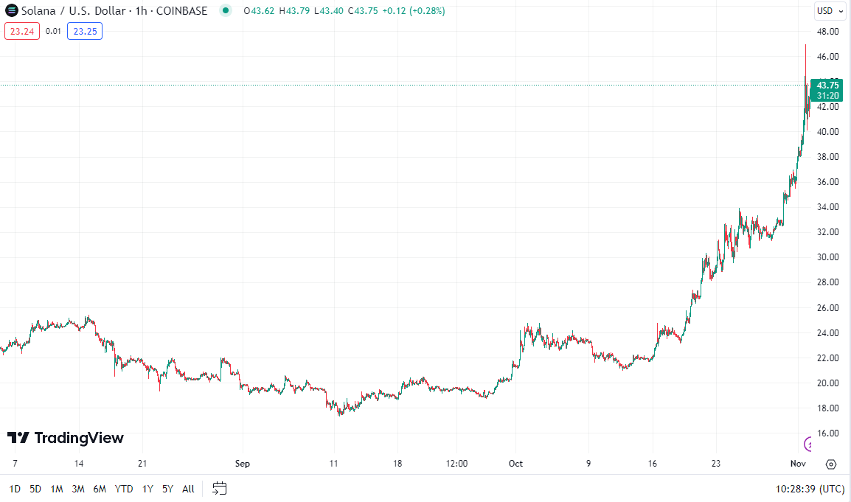Click the red sell price 23.24
This screenshot has height=502, width=851.
tap(22, 31)
